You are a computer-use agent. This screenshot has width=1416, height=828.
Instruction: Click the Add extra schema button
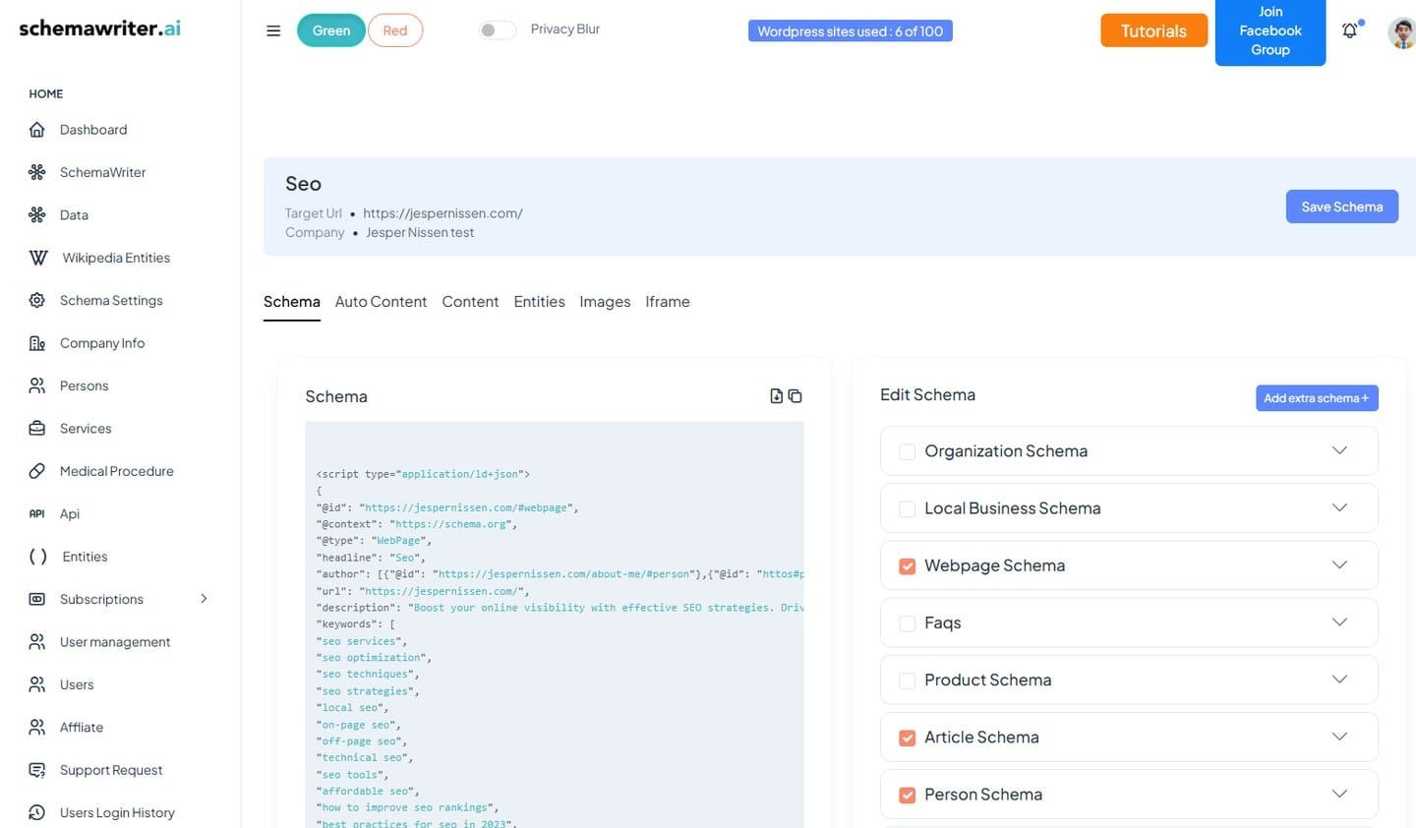pos(1317,398)
